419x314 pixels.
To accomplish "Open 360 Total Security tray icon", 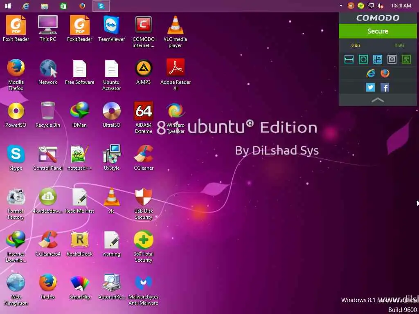I will pyautogui.click(x=360, y=6).
